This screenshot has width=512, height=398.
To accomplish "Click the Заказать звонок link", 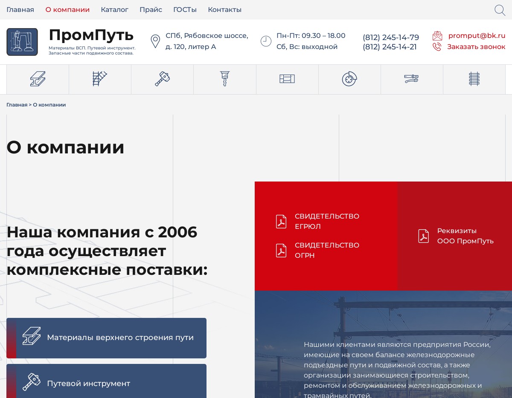I will coord(476,47).
